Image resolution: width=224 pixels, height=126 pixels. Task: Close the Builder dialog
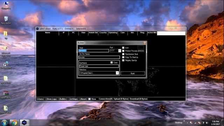point(145,43)
